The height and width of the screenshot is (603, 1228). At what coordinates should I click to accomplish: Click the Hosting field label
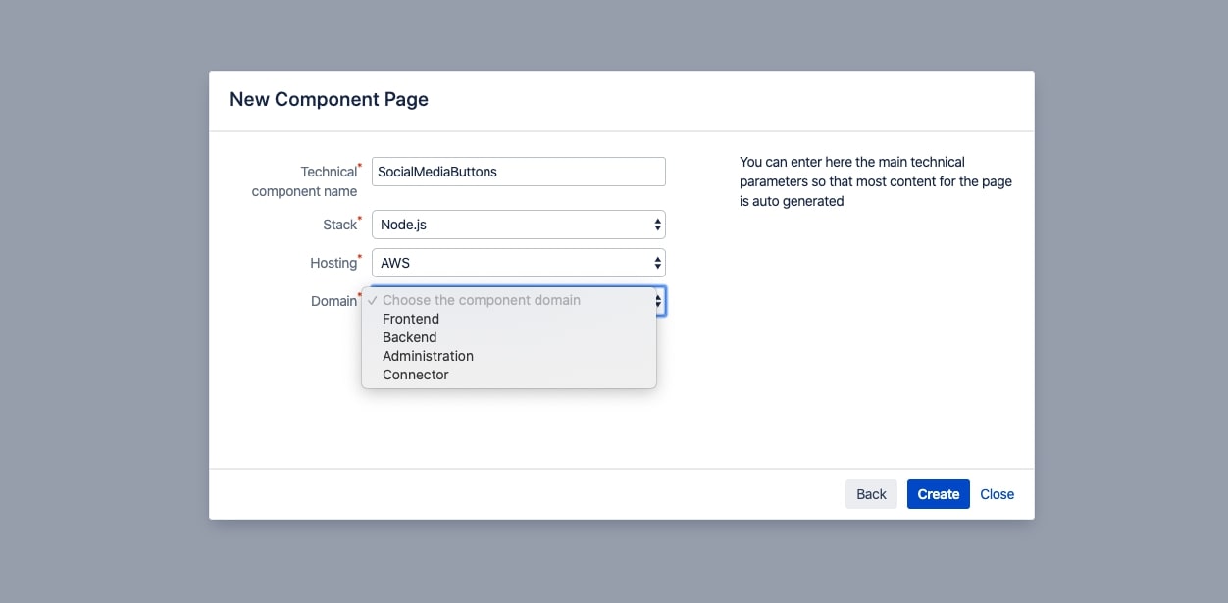[x=333, y=263]
